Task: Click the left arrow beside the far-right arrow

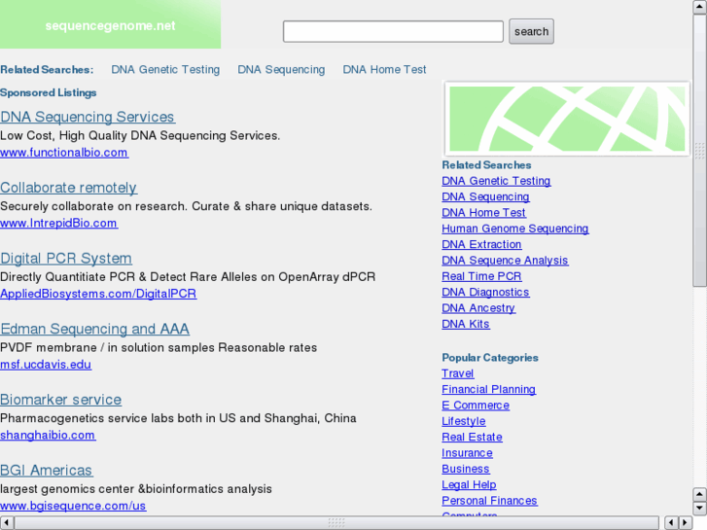Action: [671, 523]
